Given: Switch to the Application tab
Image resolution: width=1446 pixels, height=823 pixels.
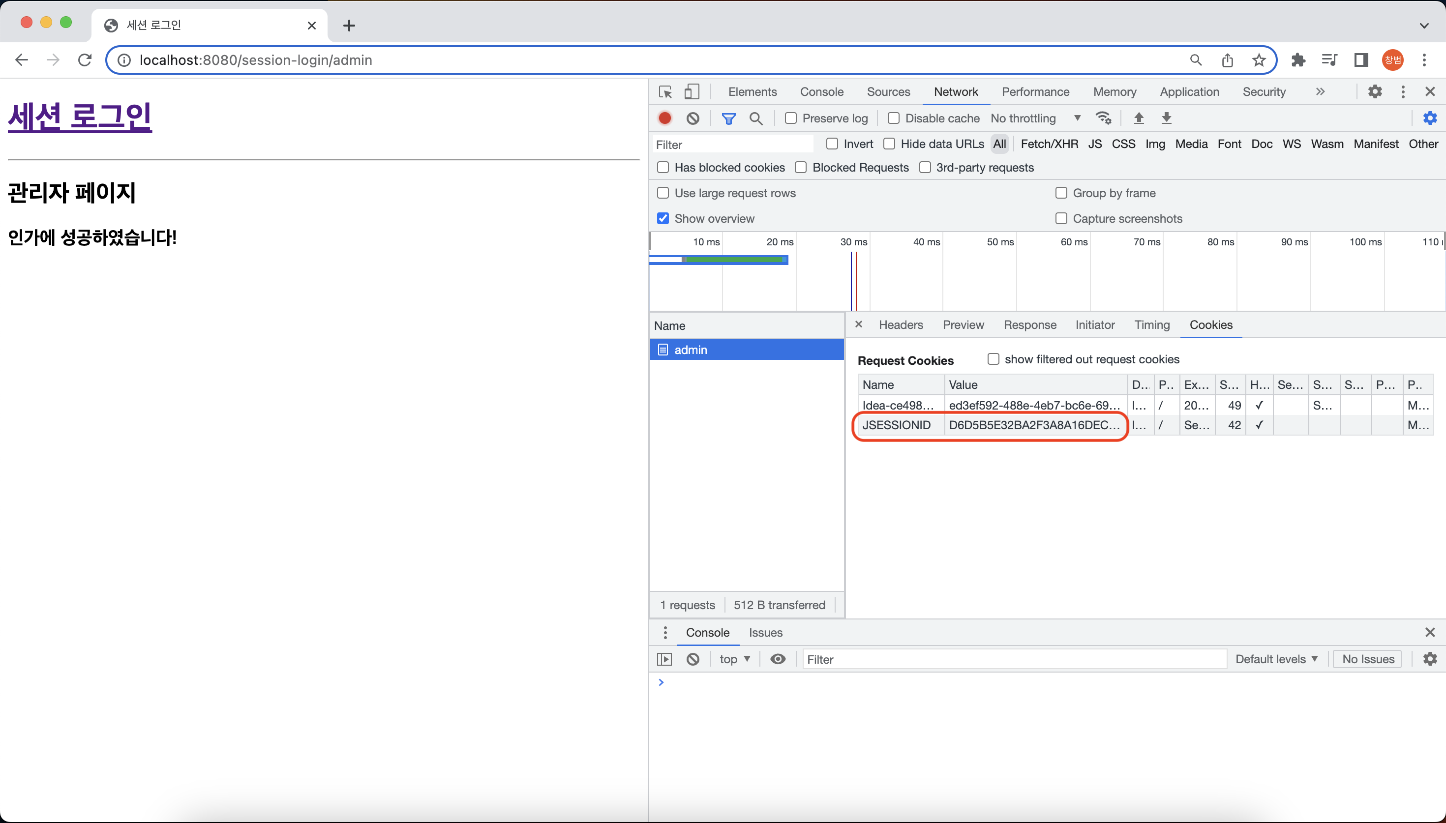Looking at the screenshot, I should click(x=1189, y=91).
